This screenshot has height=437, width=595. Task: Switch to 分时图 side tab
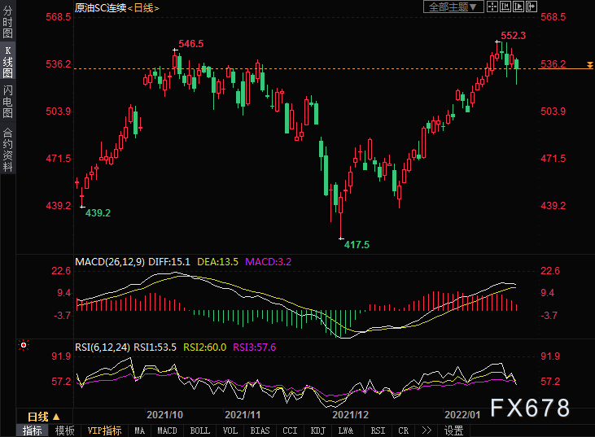(x=7, y=22)
